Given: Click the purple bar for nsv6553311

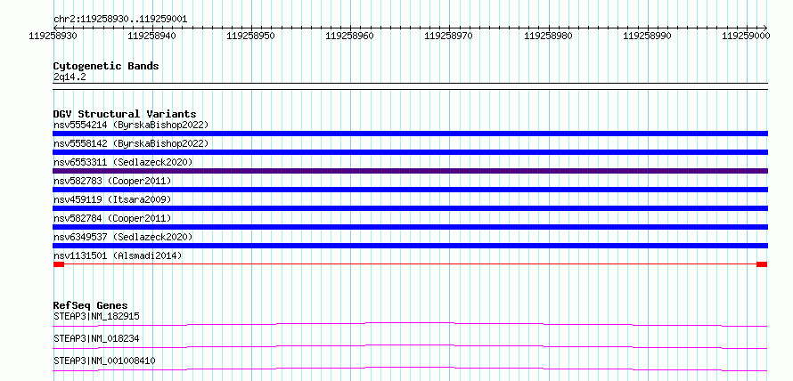Looking at the screenshot, I should [x=410, y=171].
